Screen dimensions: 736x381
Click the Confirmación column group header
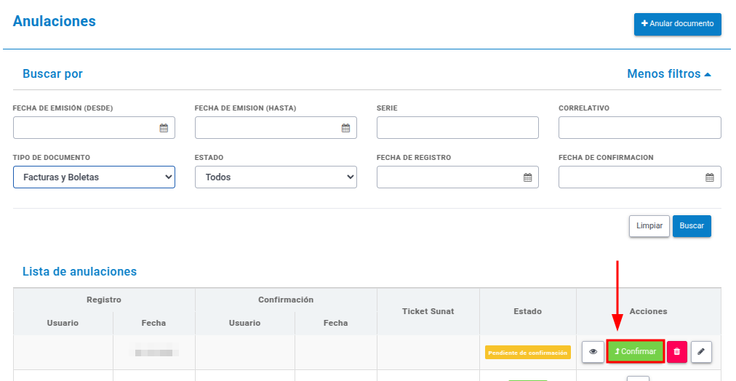click(x=286, y=300)
